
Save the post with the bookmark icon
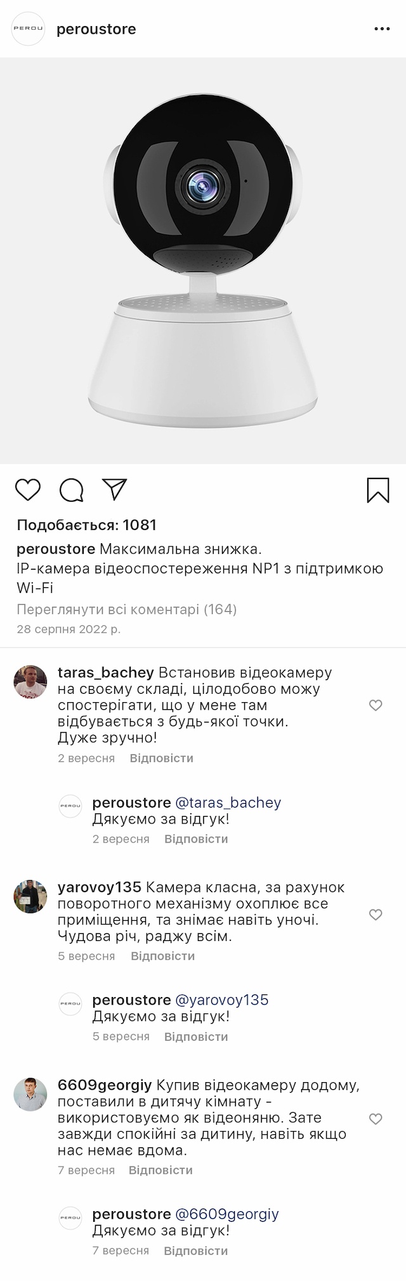coord(378,490)
